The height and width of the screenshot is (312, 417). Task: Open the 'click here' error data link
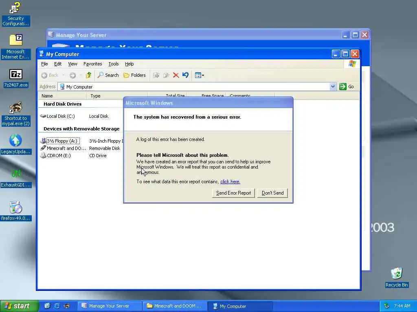point(230,182)
